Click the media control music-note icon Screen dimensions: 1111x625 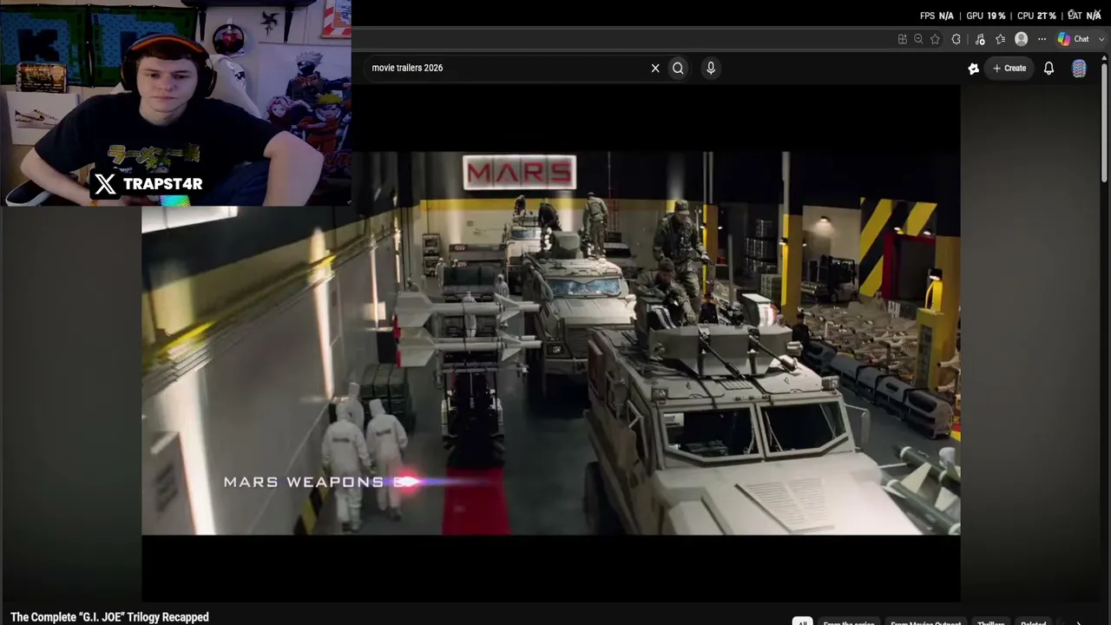980,39
